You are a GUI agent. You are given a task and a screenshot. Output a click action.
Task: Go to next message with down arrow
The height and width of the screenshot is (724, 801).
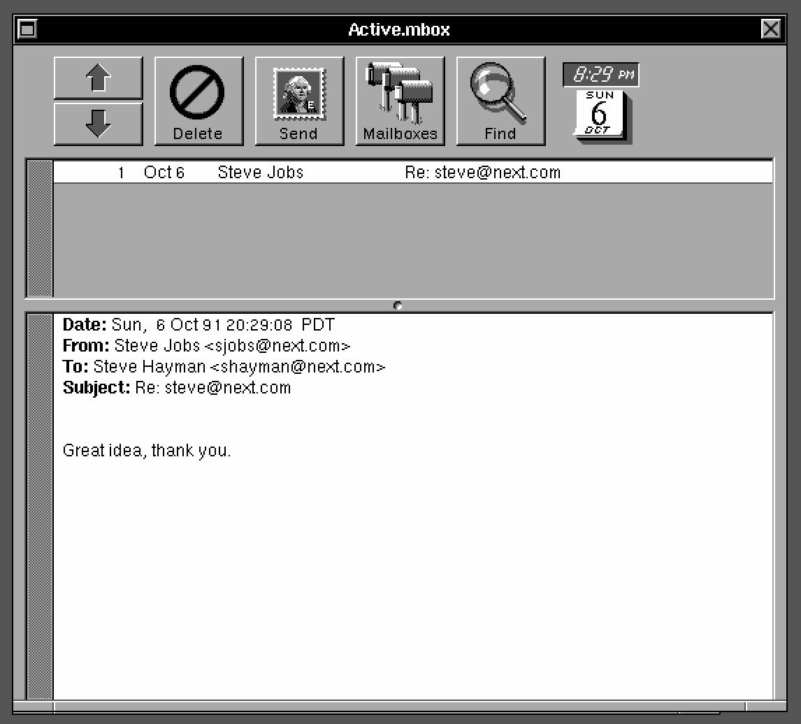point(98,124)
